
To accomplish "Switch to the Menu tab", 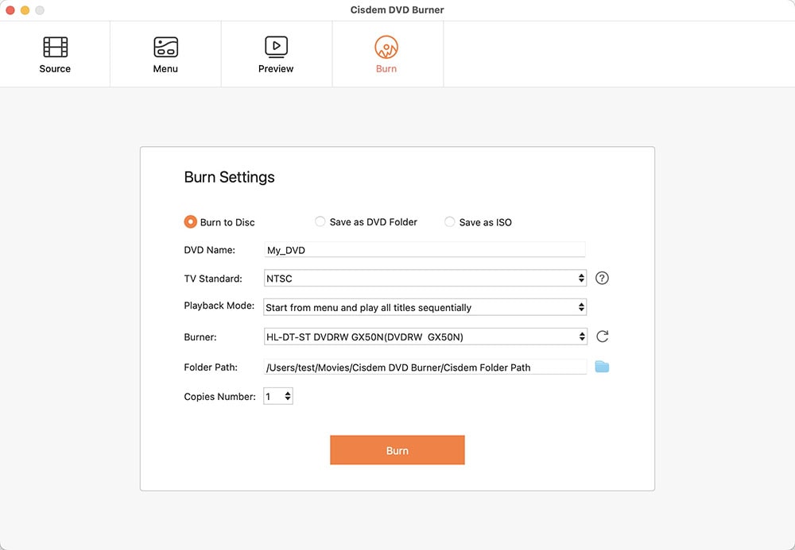I will pyautogui.click(x=165, y=52).
